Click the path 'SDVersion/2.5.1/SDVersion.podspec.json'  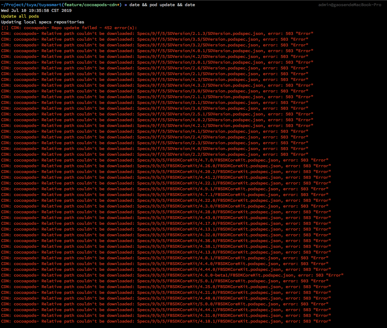point(215,114)
